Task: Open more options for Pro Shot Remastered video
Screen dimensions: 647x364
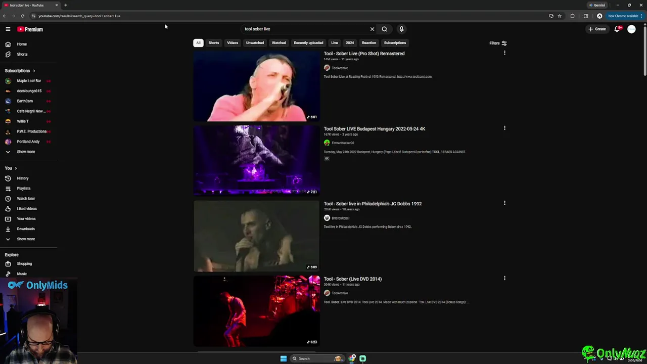Action: pyautogui.click(x=504, y=53)
